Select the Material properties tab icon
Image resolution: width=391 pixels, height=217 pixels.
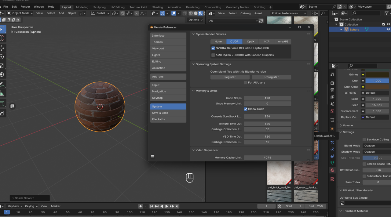332,170
